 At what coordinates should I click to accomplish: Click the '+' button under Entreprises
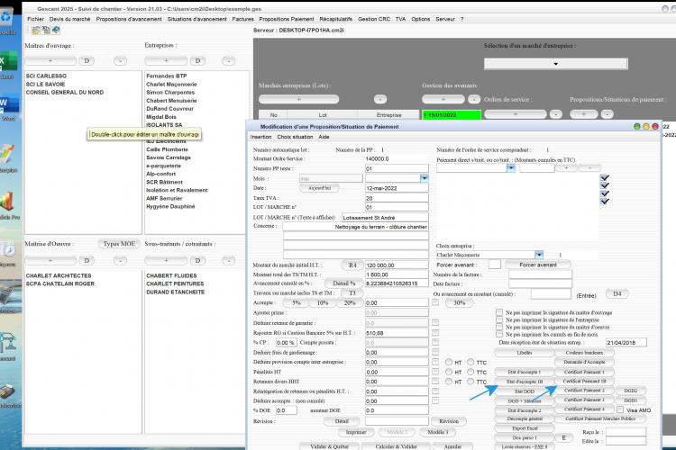point(166,60)
